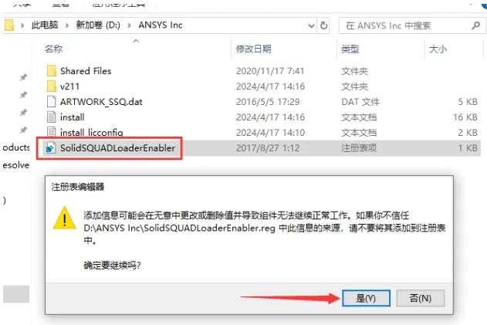The image size is (487, 325).
Task: Open the v211 folder icon
Action: point(51,86)
